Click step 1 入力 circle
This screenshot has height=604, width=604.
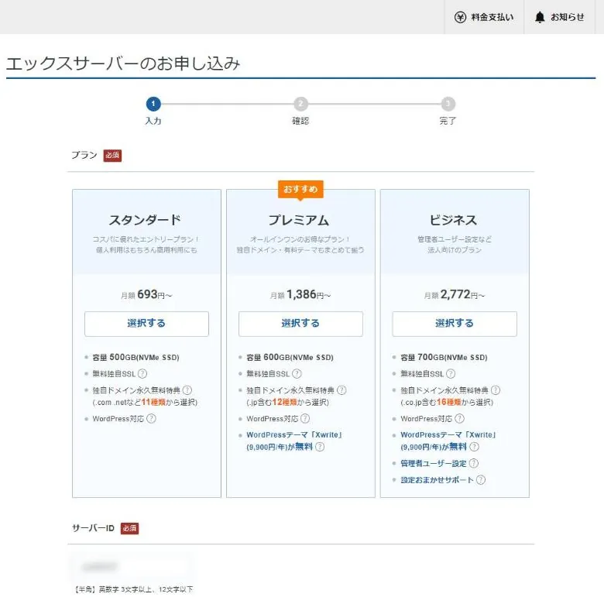pos(153,104)
